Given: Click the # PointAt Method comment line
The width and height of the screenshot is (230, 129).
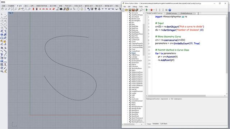Looking at the screenshot, I should (172, 50).
